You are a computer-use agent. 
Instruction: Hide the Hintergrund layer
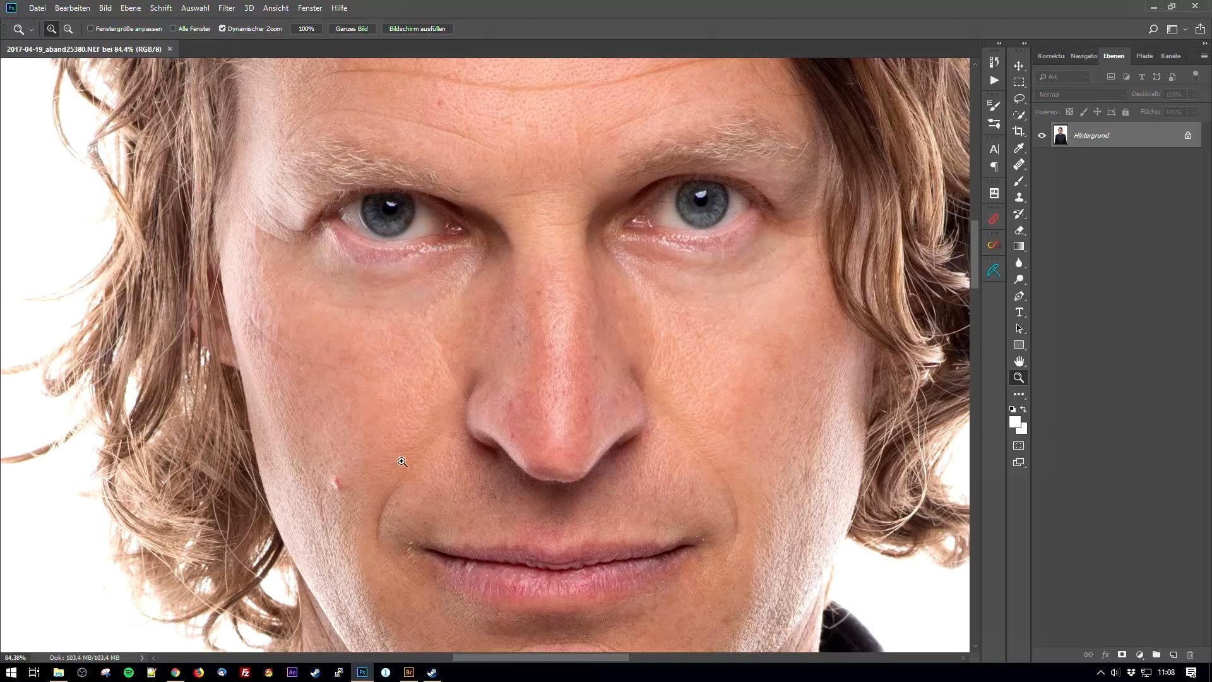tap(1042, 135)
